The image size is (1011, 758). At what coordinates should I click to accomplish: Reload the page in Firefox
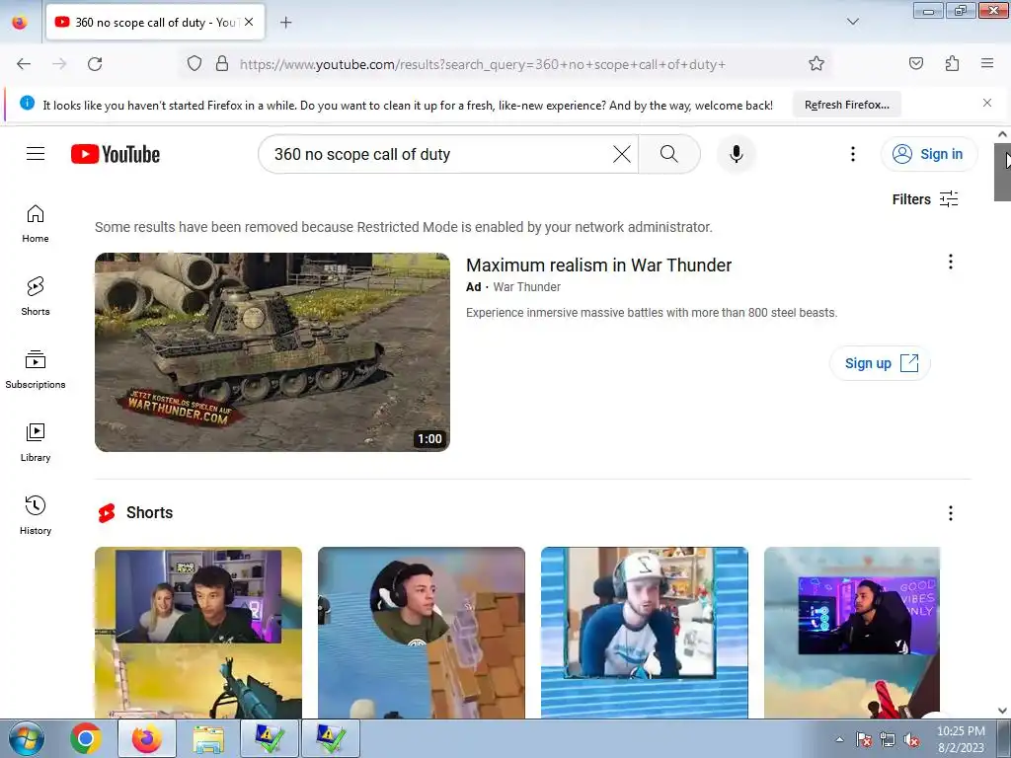point(95,64)
